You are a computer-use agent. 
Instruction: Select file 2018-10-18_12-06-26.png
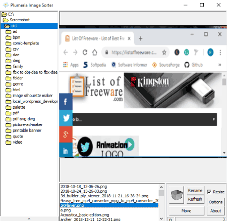[84, 187]
